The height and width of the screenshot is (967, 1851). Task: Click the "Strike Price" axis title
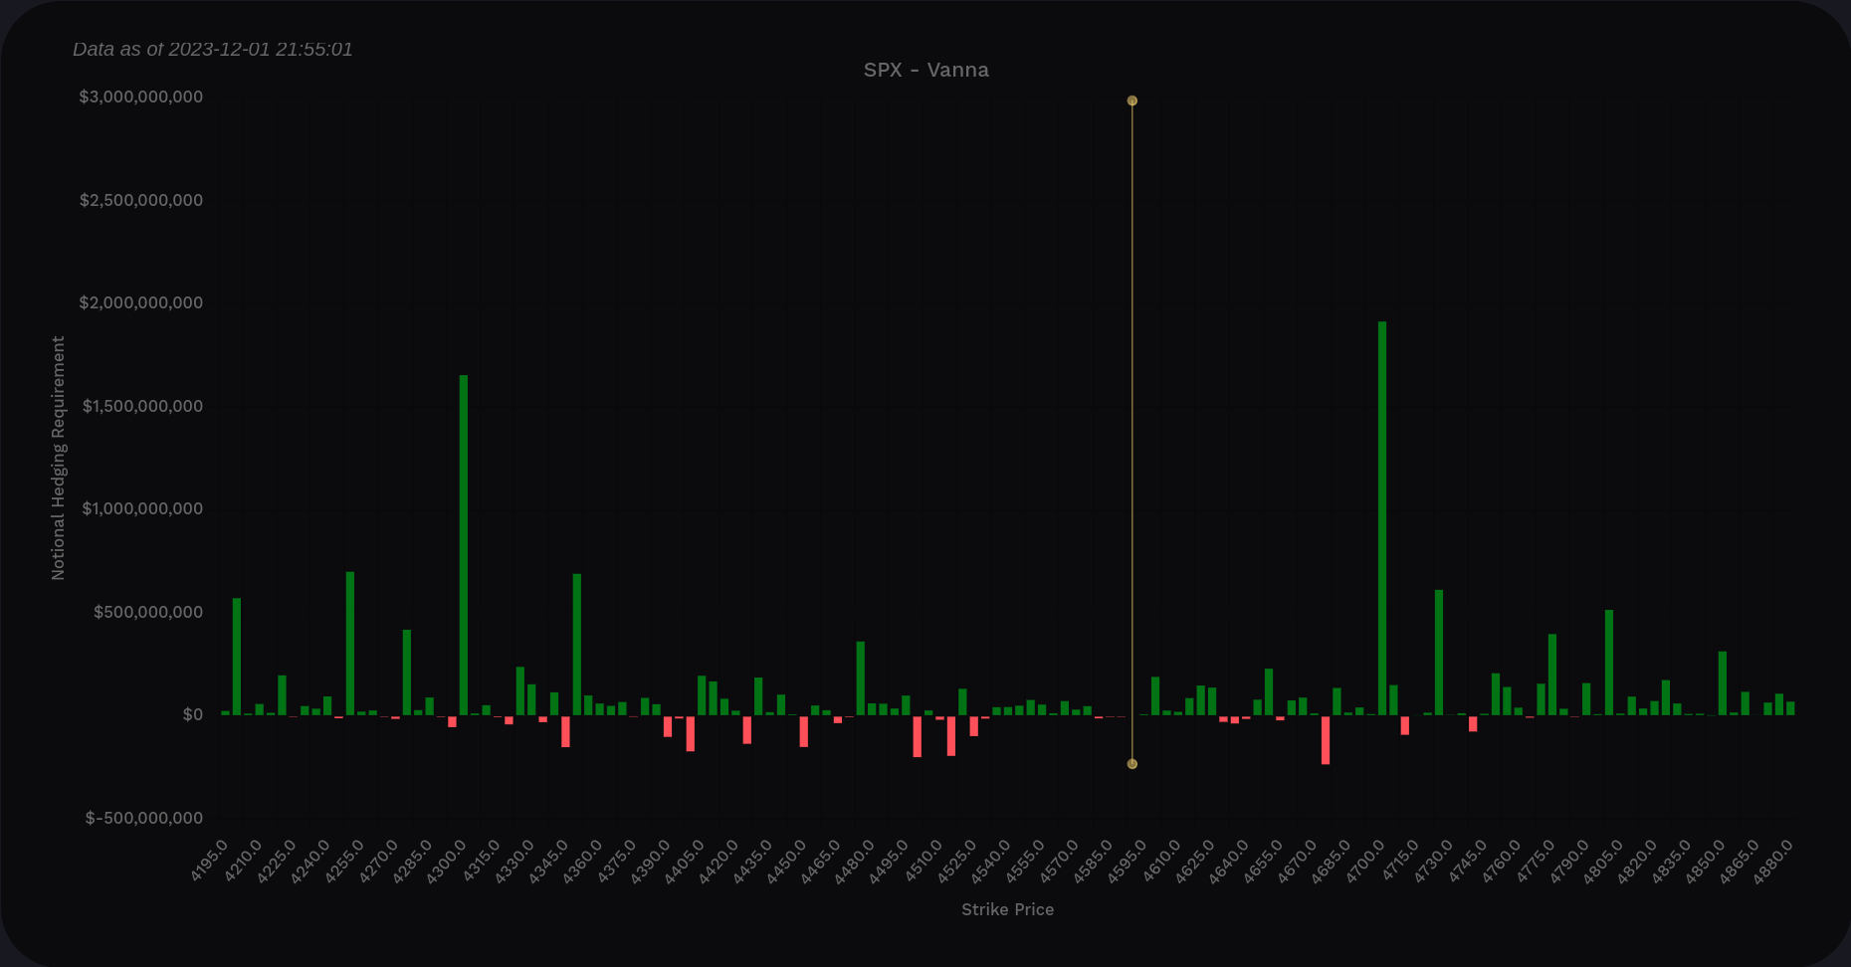click(x=1007, y=909)
